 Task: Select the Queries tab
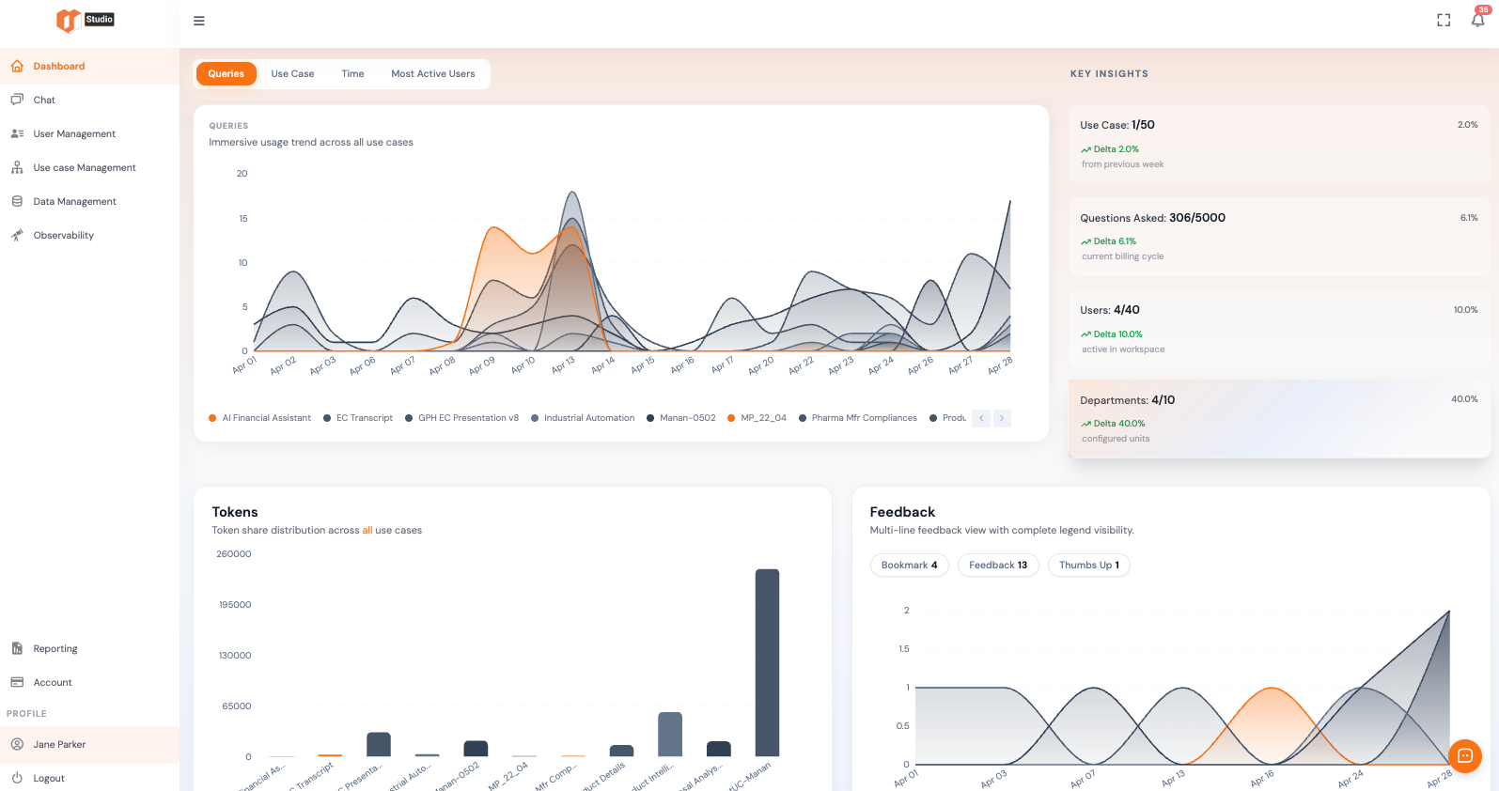tap(226, 73)
